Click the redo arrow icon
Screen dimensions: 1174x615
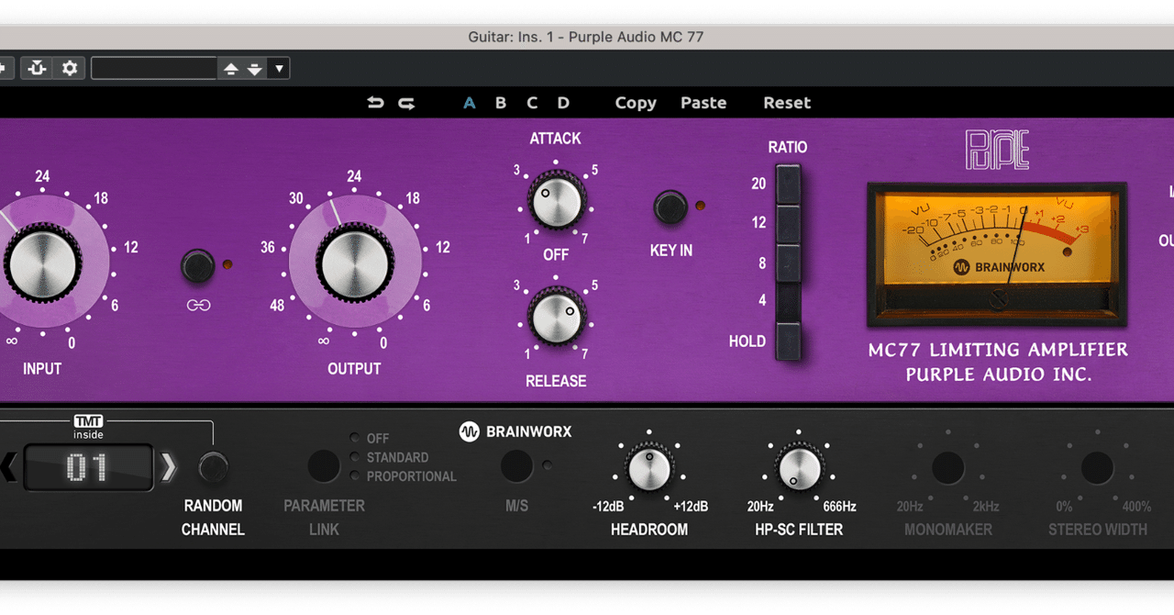click(x=406, y=103)
